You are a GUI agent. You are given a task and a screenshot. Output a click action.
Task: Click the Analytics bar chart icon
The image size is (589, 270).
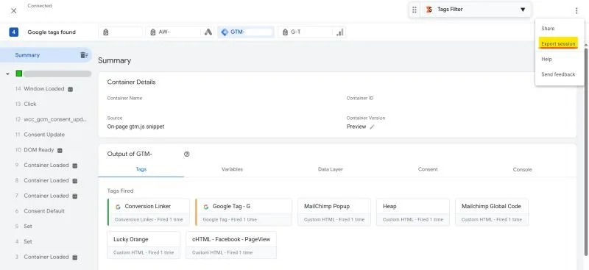(x=339, y=32)
